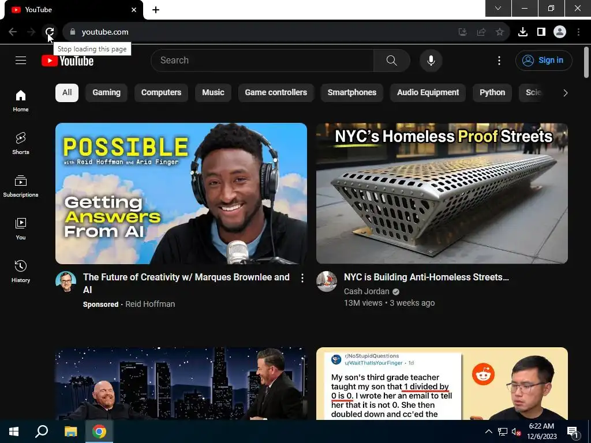Go to Home in sidebar
The height and width of the screenshot is (443, 591).
[x=21, y=101]
